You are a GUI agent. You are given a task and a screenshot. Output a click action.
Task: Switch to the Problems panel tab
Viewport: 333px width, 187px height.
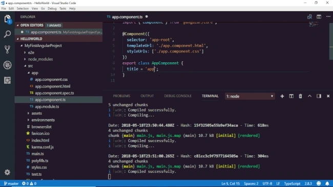pyautogui.click(x=121, y=96)
